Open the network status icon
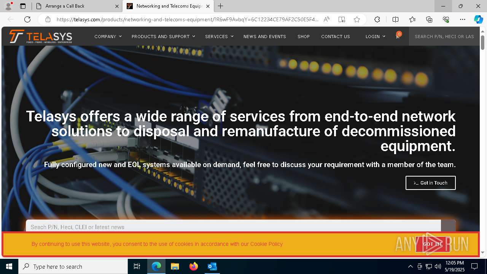The image size is (487, 274). (429, 266)
